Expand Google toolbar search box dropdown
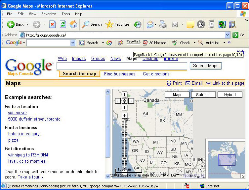Viewport: 249px width, 190px height. (x=73, y=43)
